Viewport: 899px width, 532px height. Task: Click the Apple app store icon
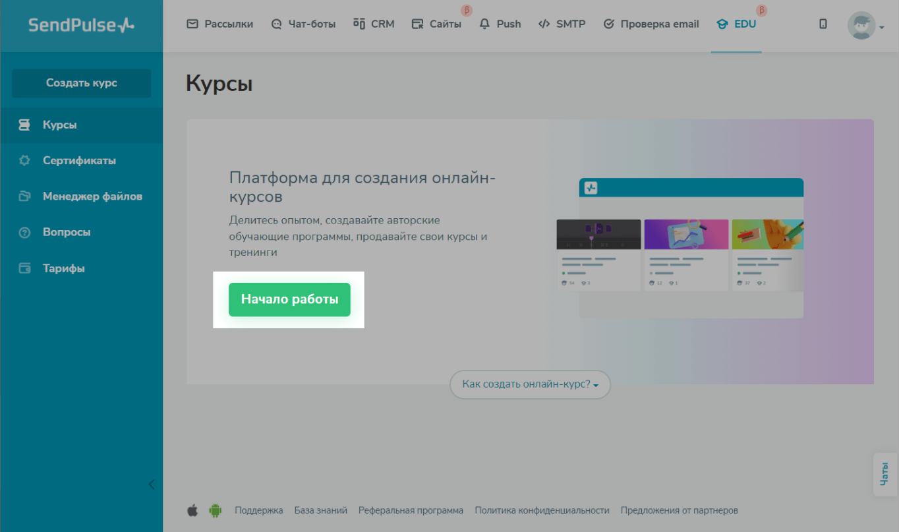(x=192, y=510)
